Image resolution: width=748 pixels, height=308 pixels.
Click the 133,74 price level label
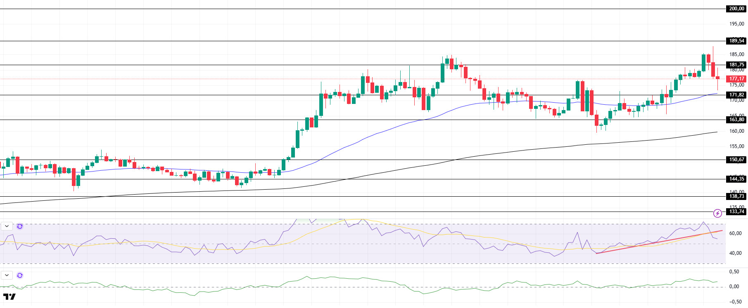[736, 212]
